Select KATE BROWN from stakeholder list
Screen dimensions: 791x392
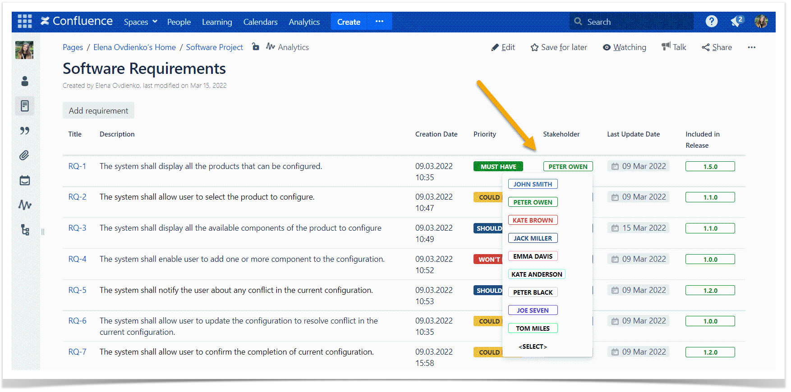(x=533, y=220)
